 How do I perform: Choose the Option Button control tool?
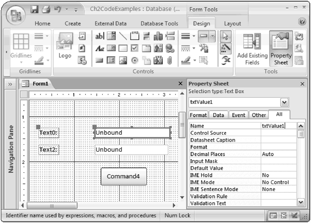(x=135, y=60)
